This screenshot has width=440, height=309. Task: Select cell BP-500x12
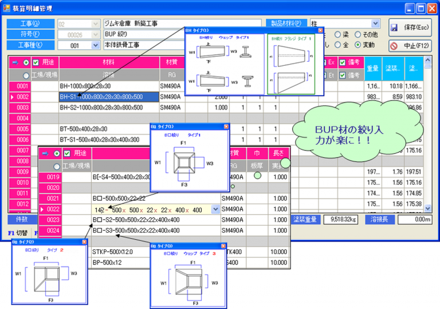(121, 263)
